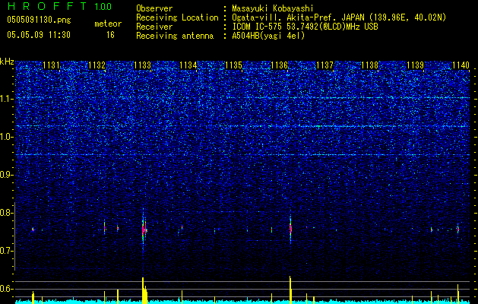The image size is (478, 304).
Task: Click the HROFFT program title
Action: 47,6
